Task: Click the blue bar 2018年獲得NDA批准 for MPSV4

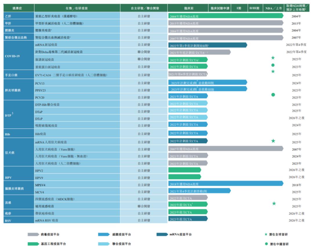Action: coord(226,183)
